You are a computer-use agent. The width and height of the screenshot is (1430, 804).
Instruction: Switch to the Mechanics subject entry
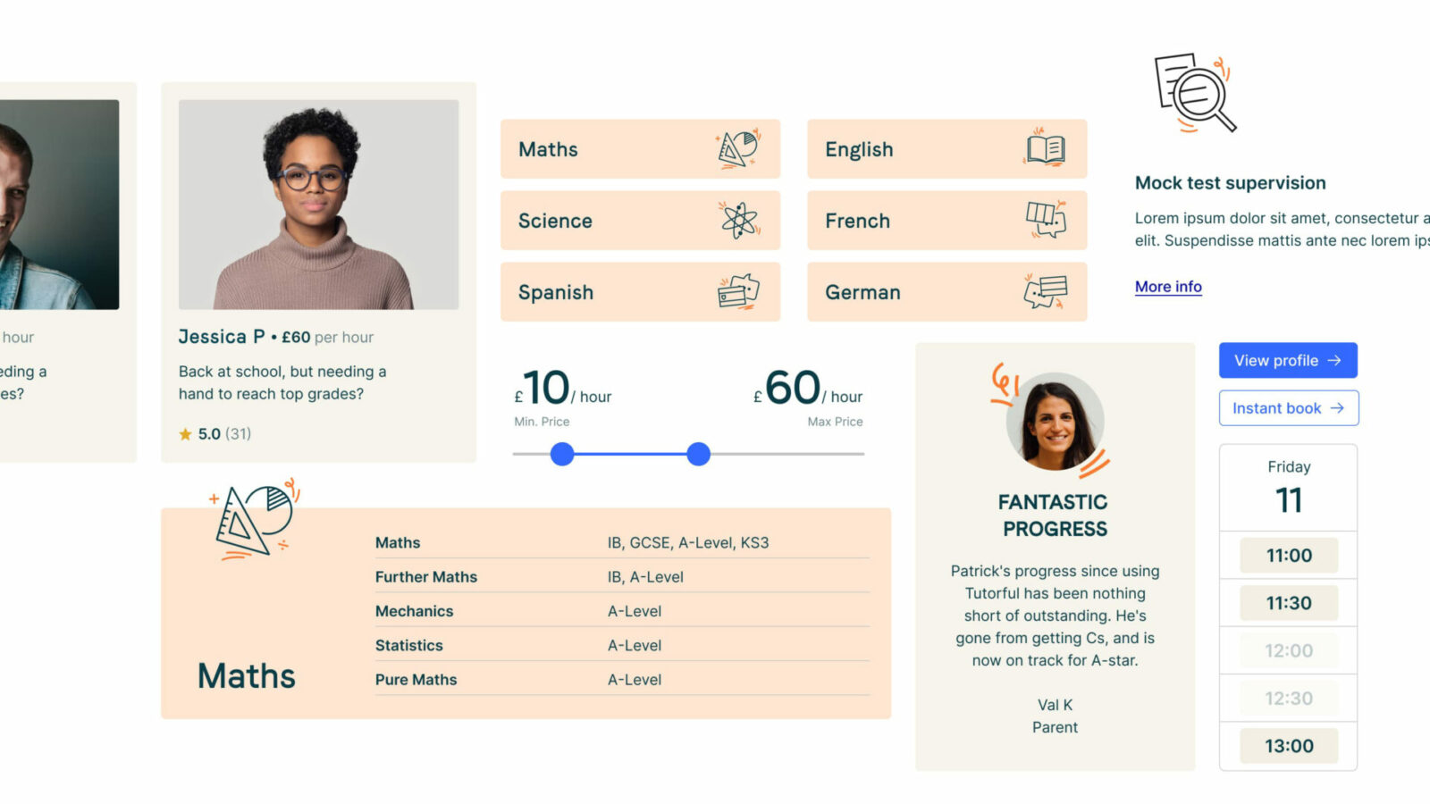[x=414, y=611]
